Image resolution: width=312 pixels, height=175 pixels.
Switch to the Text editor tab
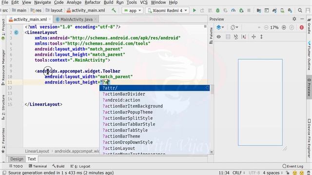pos(32,159)
